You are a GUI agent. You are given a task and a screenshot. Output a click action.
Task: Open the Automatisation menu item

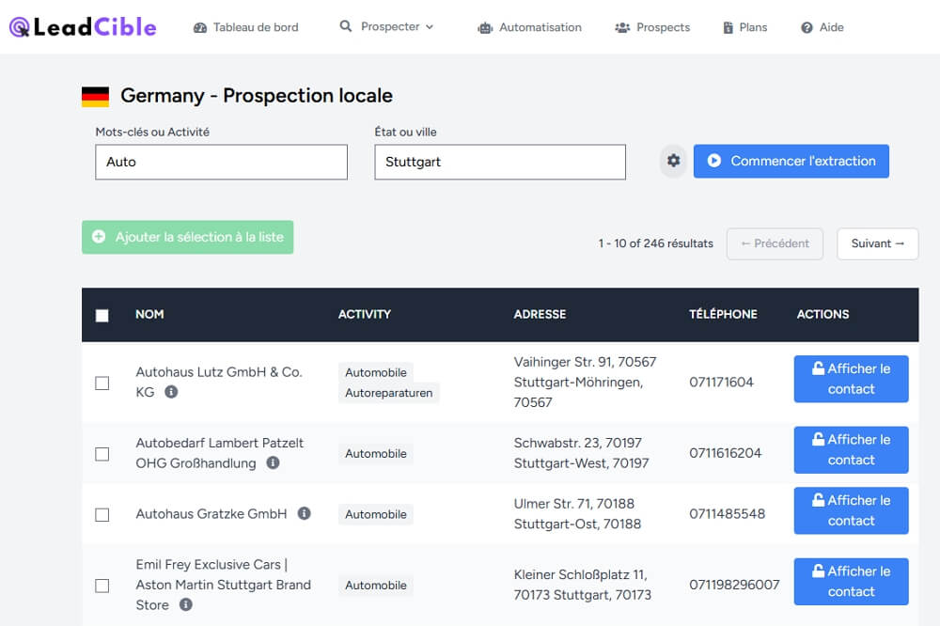click(x=529, y=27)
